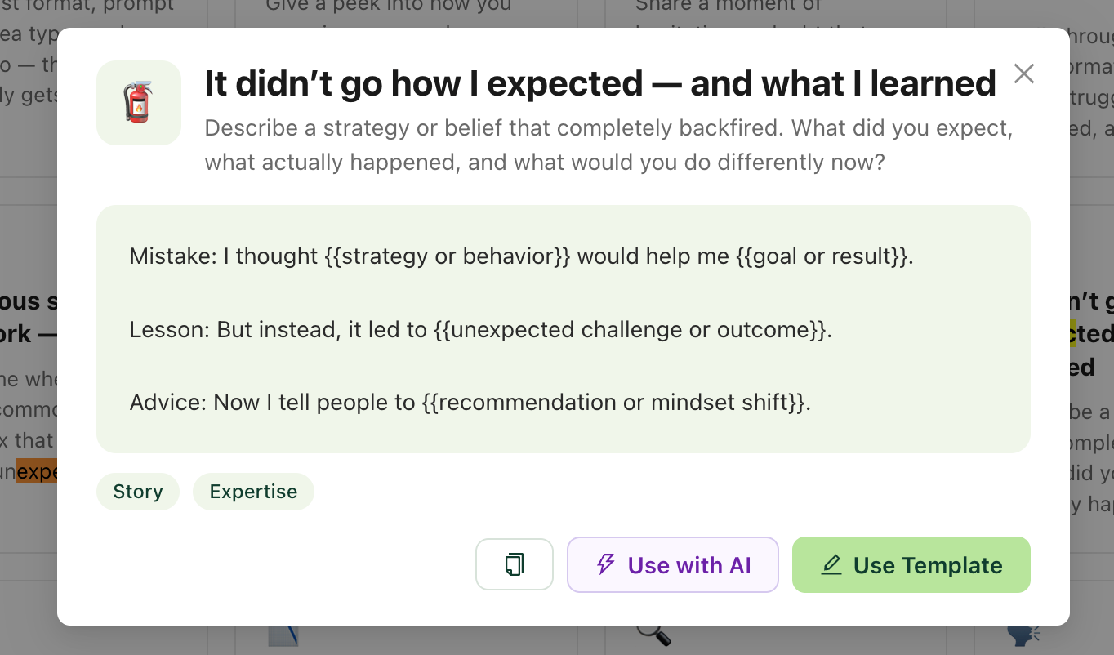Copy the template with the clipboard icon

click(515, 564)
